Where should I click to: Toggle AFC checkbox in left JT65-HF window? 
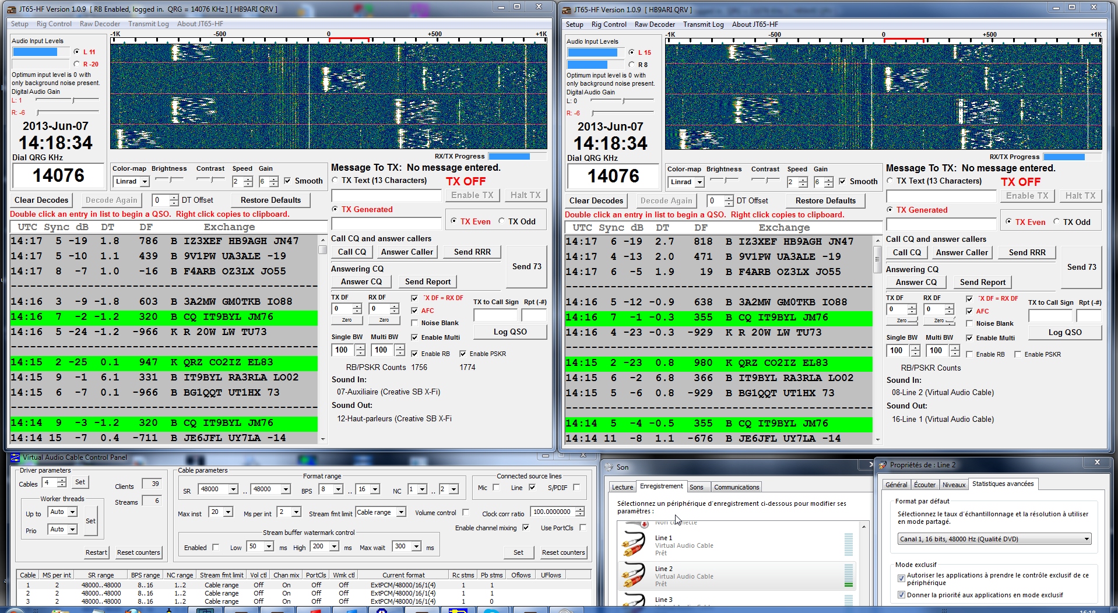(414, 311)
